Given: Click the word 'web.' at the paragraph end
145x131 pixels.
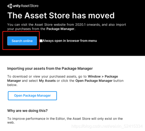Looking at the screenshot, I should tap(11, 123).
